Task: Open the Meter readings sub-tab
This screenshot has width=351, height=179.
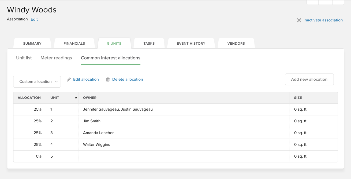Action: pos(56,58)
